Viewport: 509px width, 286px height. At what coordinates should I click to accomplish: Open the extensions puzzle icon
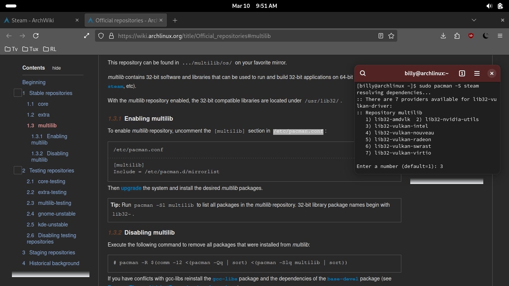(457, 36)
